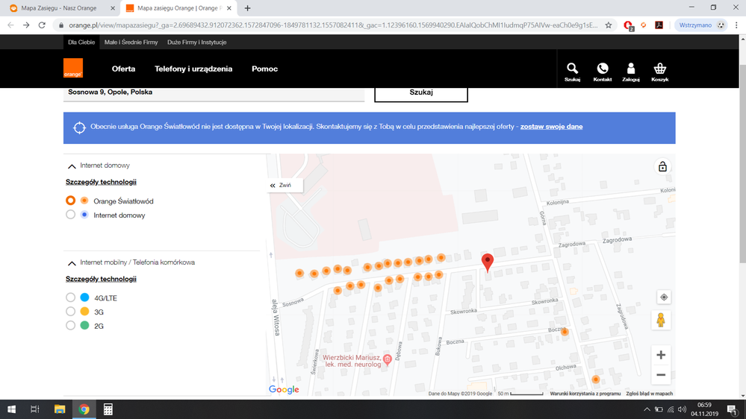746x419 pixels.
Task: Click the Szukaj magnifier icon in header
Action: pyautogui.click(x=572, y=69)
